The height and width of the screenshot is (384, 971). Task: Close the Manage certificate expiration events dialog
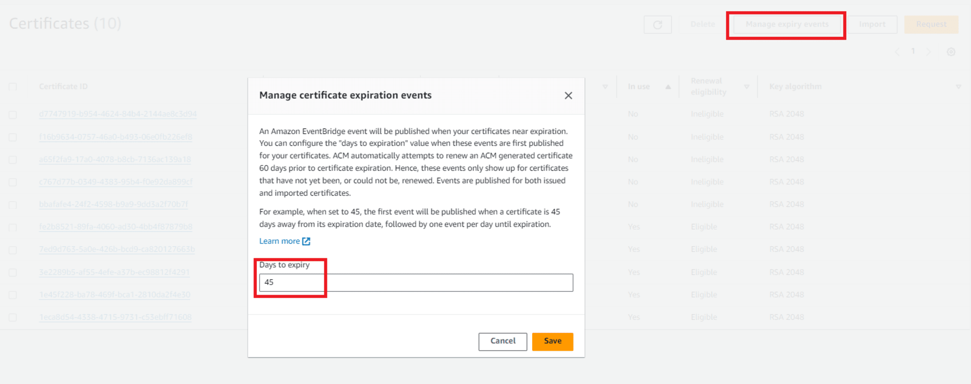568,96
